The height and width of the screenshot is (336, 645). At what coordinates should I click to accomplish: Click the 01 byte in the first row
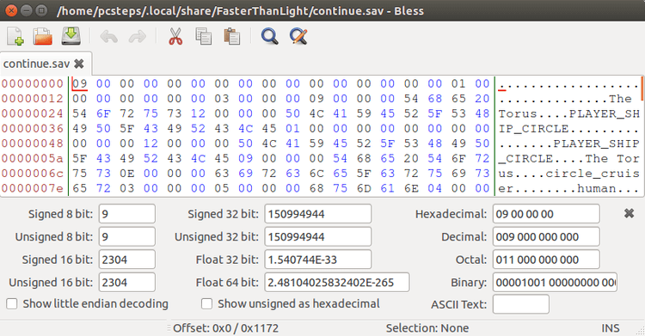tap(458, 84)
